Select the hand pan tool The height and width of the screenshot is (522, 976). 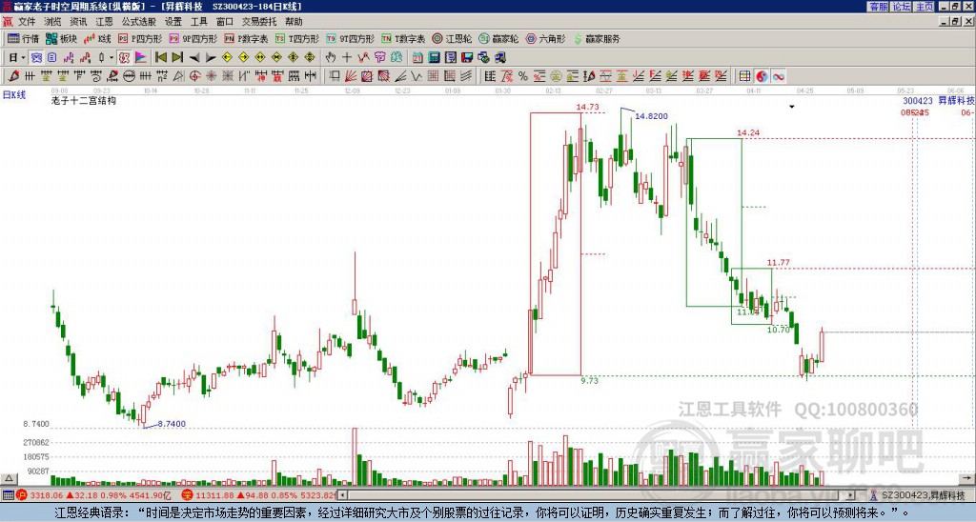coord(331,58)
